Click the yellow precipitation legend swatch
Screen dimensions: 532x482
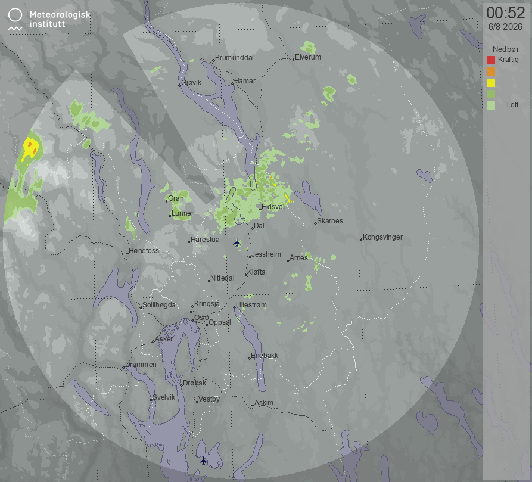pyautogui.click(x=491, y=83)
